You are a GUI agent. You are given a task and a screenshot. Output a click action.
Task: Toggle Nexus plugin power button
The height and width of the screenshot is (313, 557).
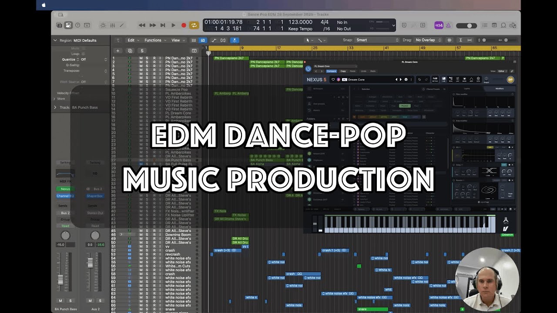(x=308, y=69)
